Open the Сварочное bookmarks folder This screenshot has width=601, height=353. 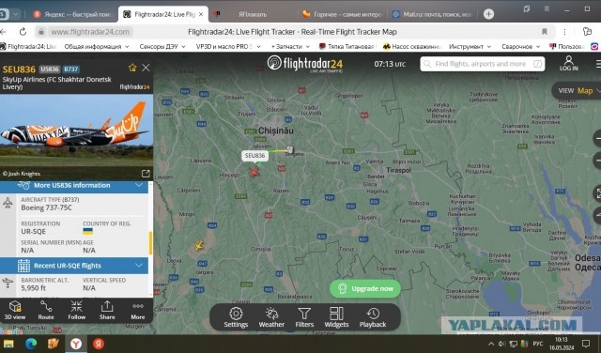point(520,46)
